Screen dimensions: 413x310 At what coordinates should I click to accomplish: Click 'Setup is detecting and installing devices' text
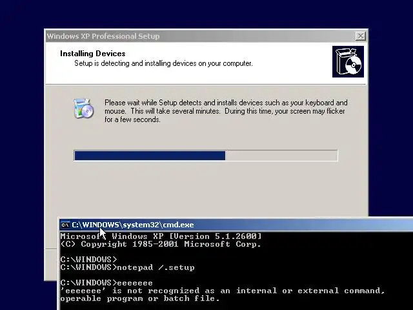click(163, 63)
